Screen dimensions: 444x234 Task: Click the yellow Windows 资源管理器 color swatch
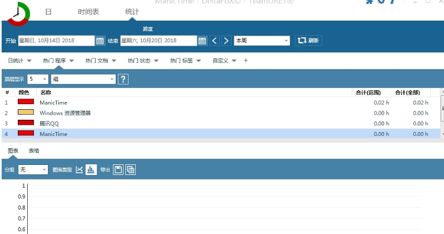26,112
